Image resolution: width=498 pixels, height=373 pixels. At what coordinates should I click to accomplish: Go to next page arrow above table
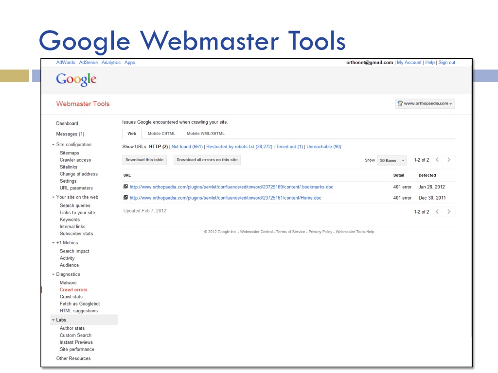449,160
